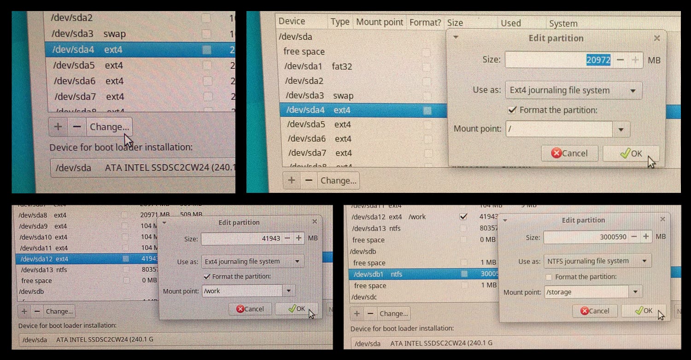
Task: Click the Device column header
Action: tap(292, 21)
